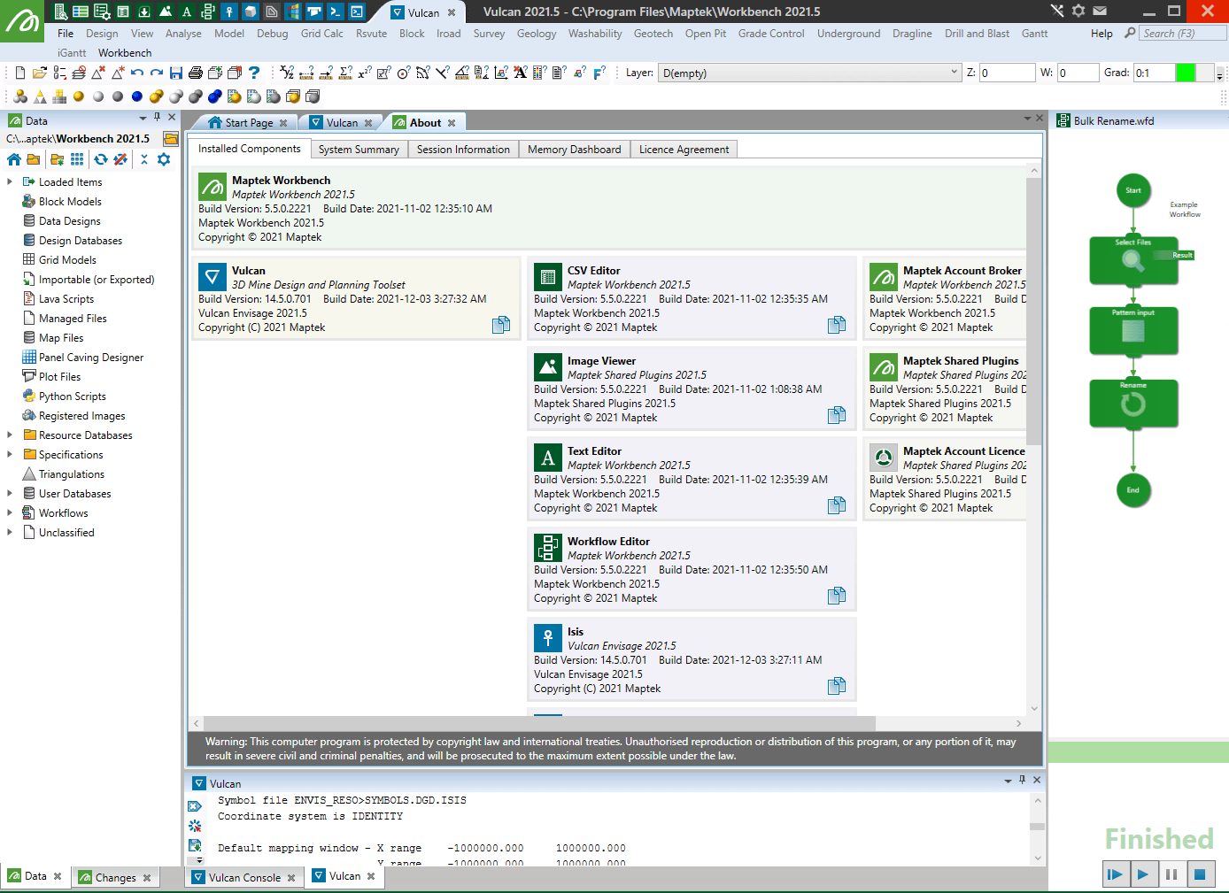Image resolution: width=1229 pixels, height=893 pixels.
Task: Click the blue question mark help icon
Action: coord(254,73)
